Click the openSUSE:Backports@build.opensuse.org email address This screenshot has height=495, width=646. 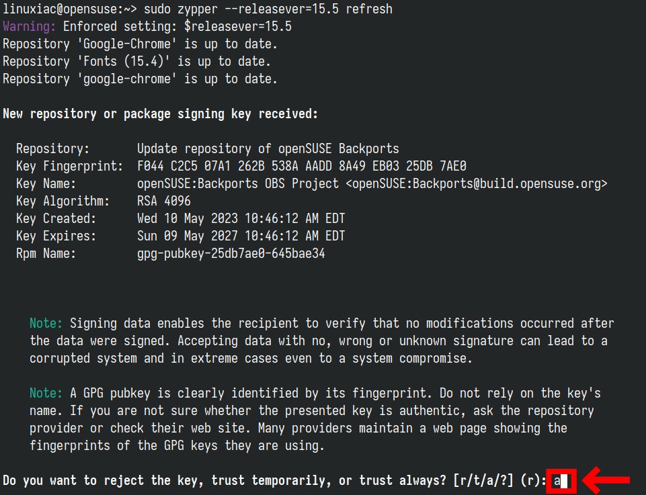(477, 183)
